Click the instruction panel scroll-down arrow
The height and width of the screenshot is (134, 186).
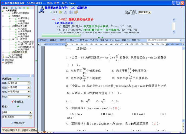pos(174,32)
